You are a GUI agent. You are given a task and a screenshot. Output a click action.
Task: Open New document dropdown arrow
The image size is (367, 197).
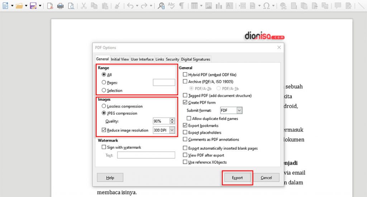click(x=12, y=6)
